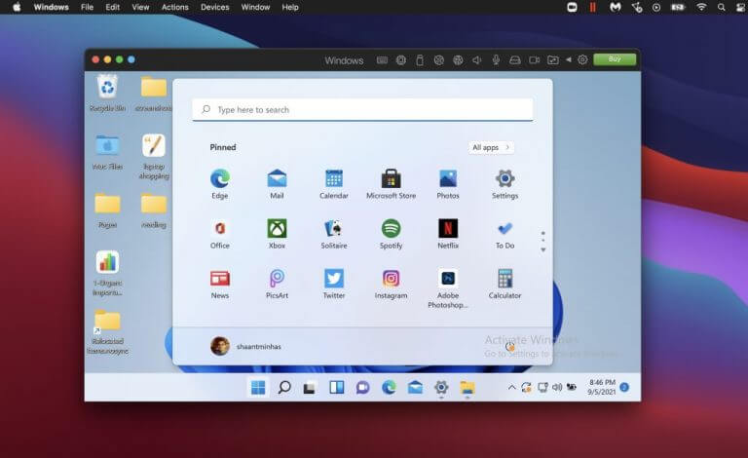The width and height of the screenshot is (748, 458).
Task: Open Spotify from the Start menu
Action: coord(391,233)
